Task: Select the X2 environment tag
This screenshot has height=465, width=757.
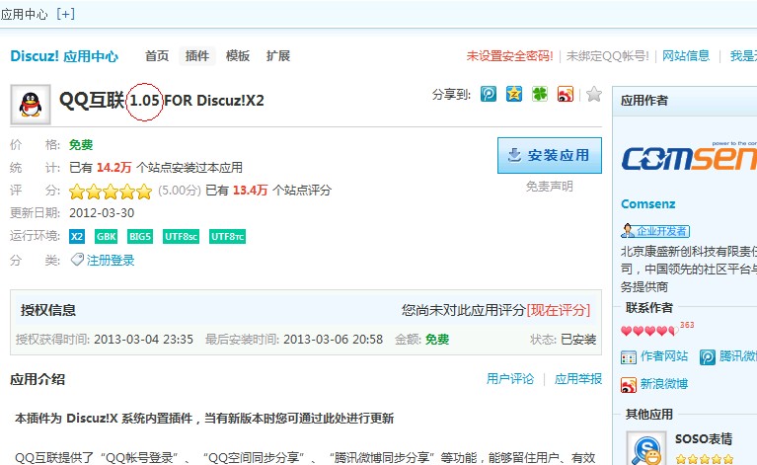Action: pyautogui.click(x=77, y=237)
